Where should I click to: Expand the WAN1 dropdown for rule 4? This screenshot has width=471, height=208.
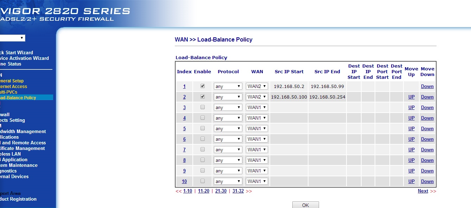(257, 118)
